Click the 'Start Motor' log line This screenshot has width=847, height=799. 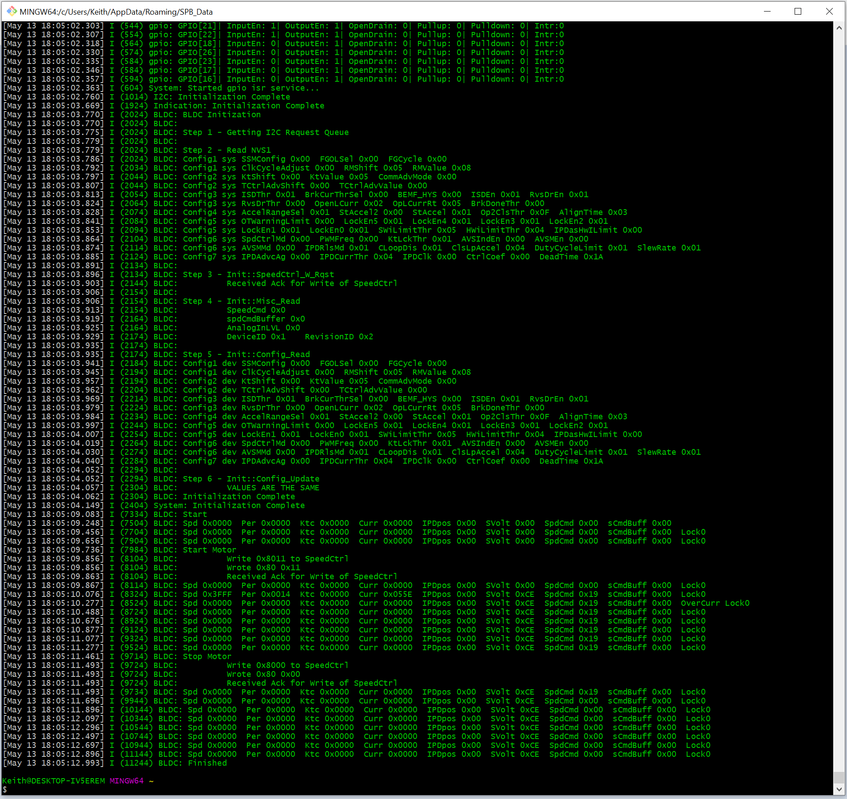(x=210, y=550)
